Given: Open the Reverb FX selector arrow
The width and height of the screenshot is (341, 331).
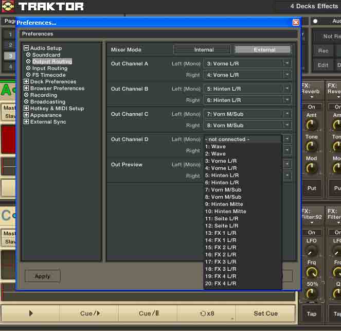Looking at the screenshot, I should [x=312, y=97].
